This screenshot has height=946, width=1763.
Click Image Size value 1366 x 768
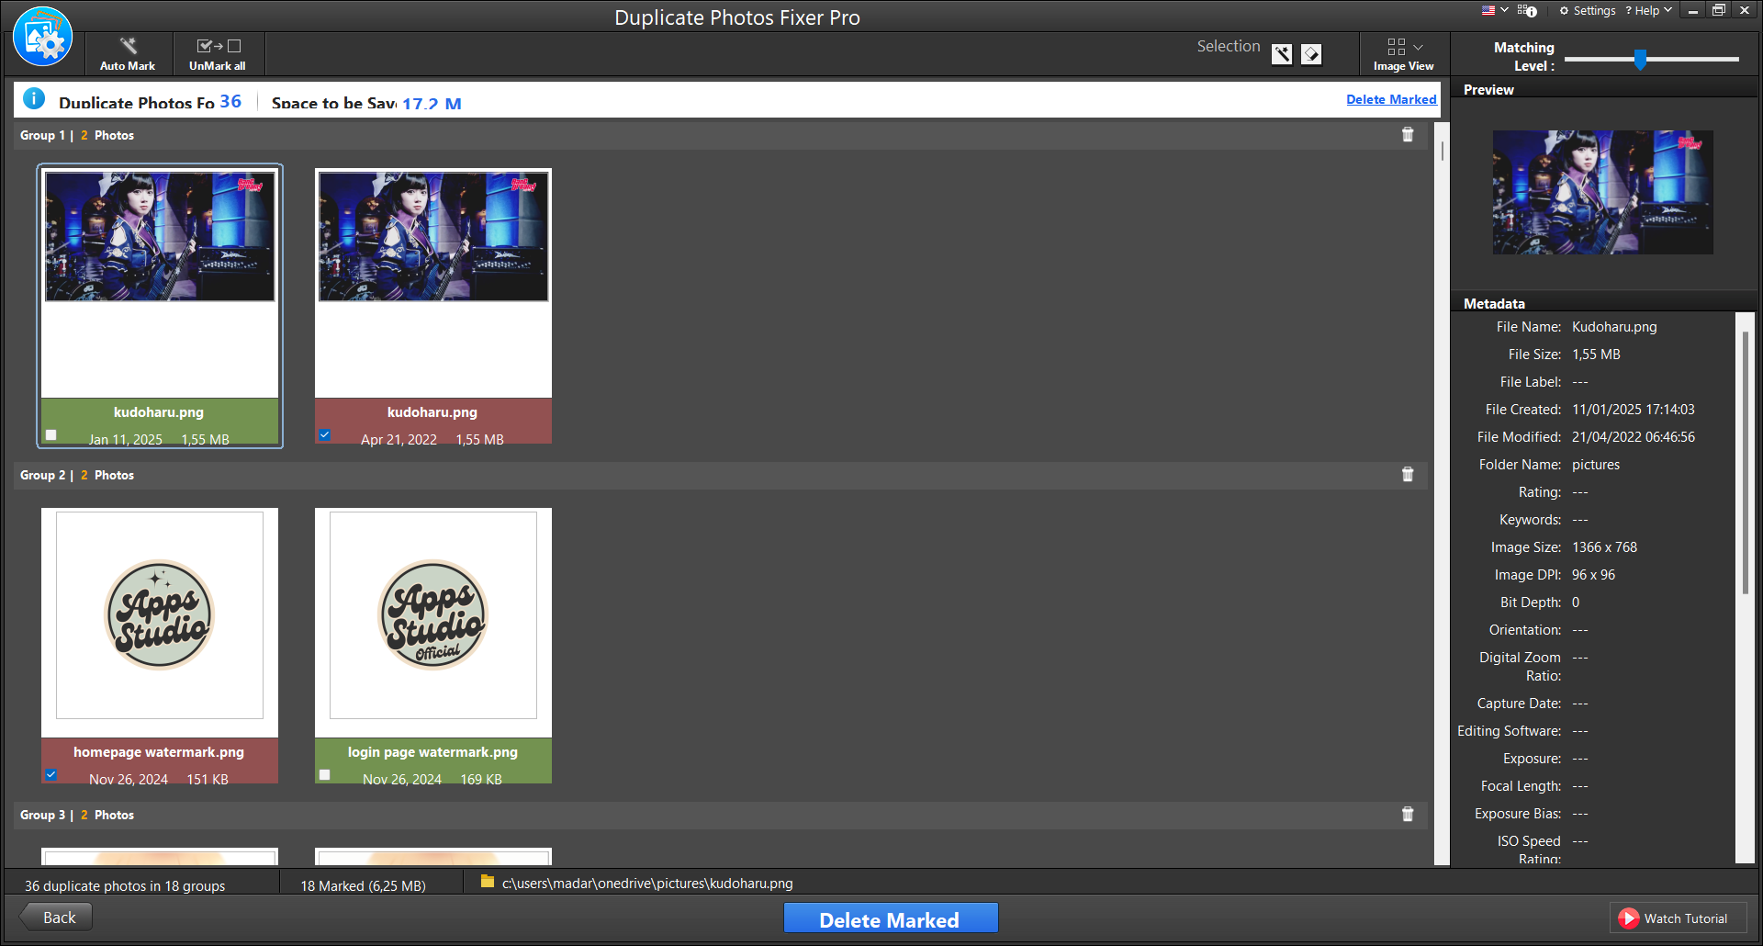(1604, 547)
